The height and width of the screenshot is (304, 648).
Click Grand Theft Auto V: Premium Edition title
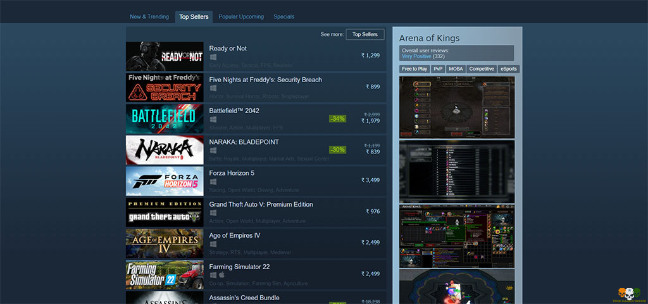tap(261, 204)
